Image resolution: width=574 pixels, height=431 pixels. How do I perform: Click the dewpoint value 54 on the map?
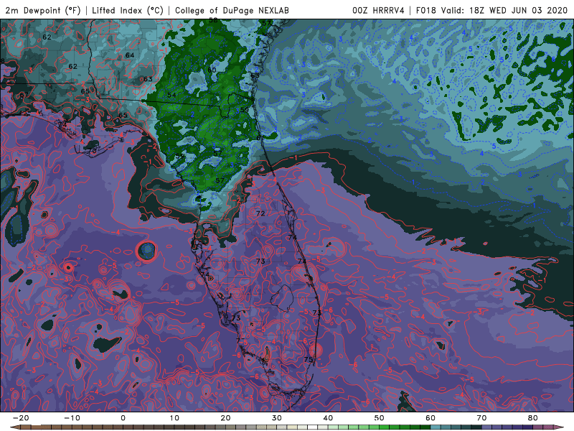point(171,96)
